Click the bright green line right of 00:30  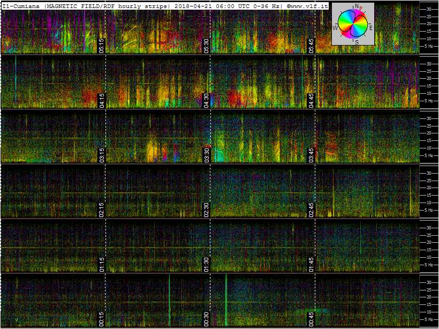[226, 300]
